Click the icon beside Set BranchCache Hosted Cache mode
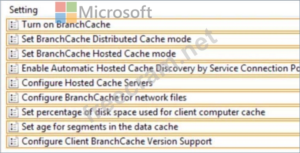The height and width of the screenshot is (153, 300). (14, 54)
